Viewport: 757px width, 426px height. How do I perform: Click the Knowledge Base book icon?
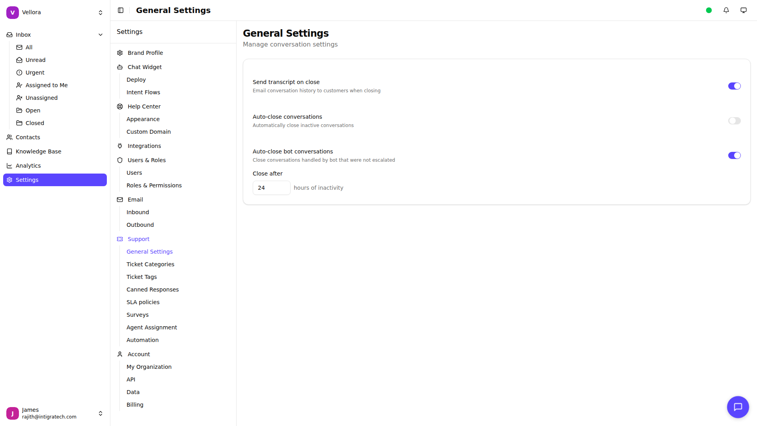point(9,151)
